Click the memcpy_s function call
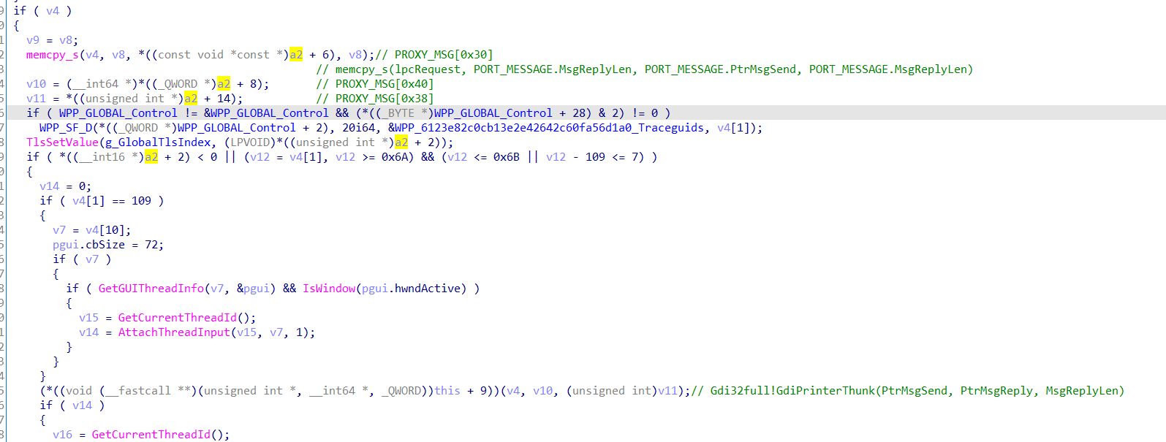Viewport: 1166px width, 442px height. [x=52, y=55]
